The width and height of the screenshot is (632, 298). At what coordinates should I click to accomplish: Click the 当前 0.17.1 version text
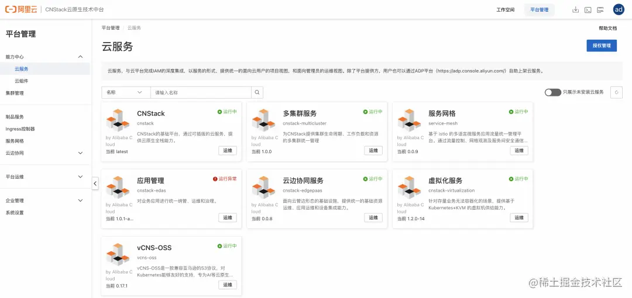116,286
